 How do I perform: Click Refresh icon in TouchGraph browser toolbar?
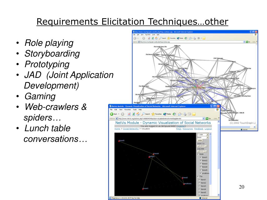[153, 38]
